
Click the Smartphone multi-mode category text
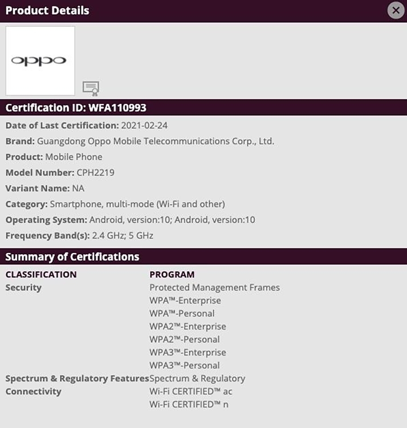coord(138,204)
